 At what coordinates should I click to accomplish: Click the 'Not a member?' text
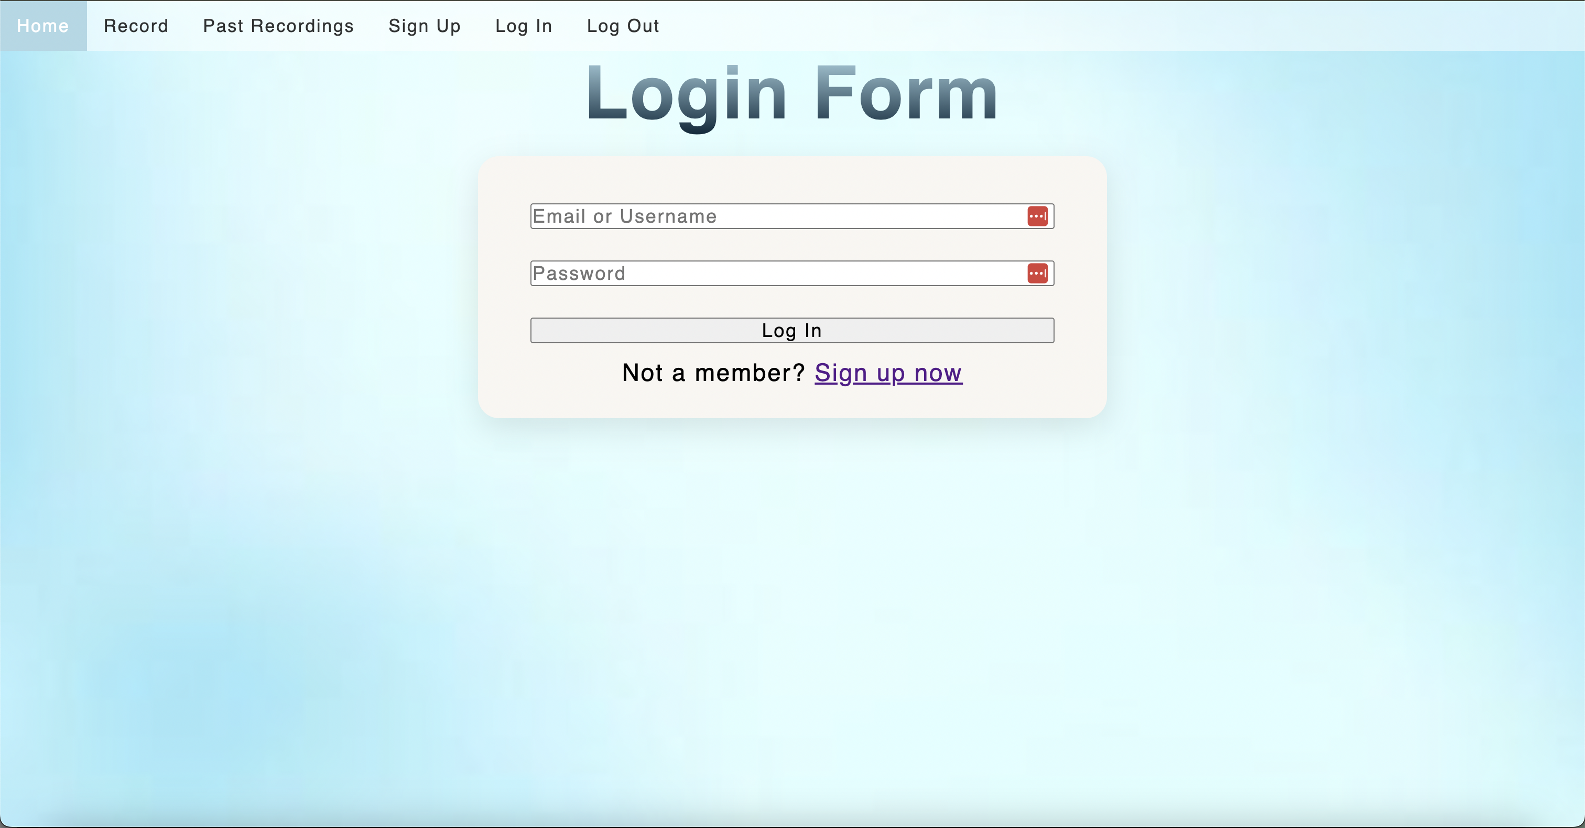click(714, 373)
